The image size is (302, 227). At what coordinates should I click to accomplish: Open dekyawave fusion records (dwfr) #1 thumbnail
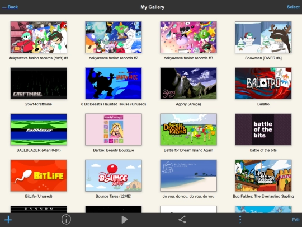pyautogui.click(x=39, y=37)
